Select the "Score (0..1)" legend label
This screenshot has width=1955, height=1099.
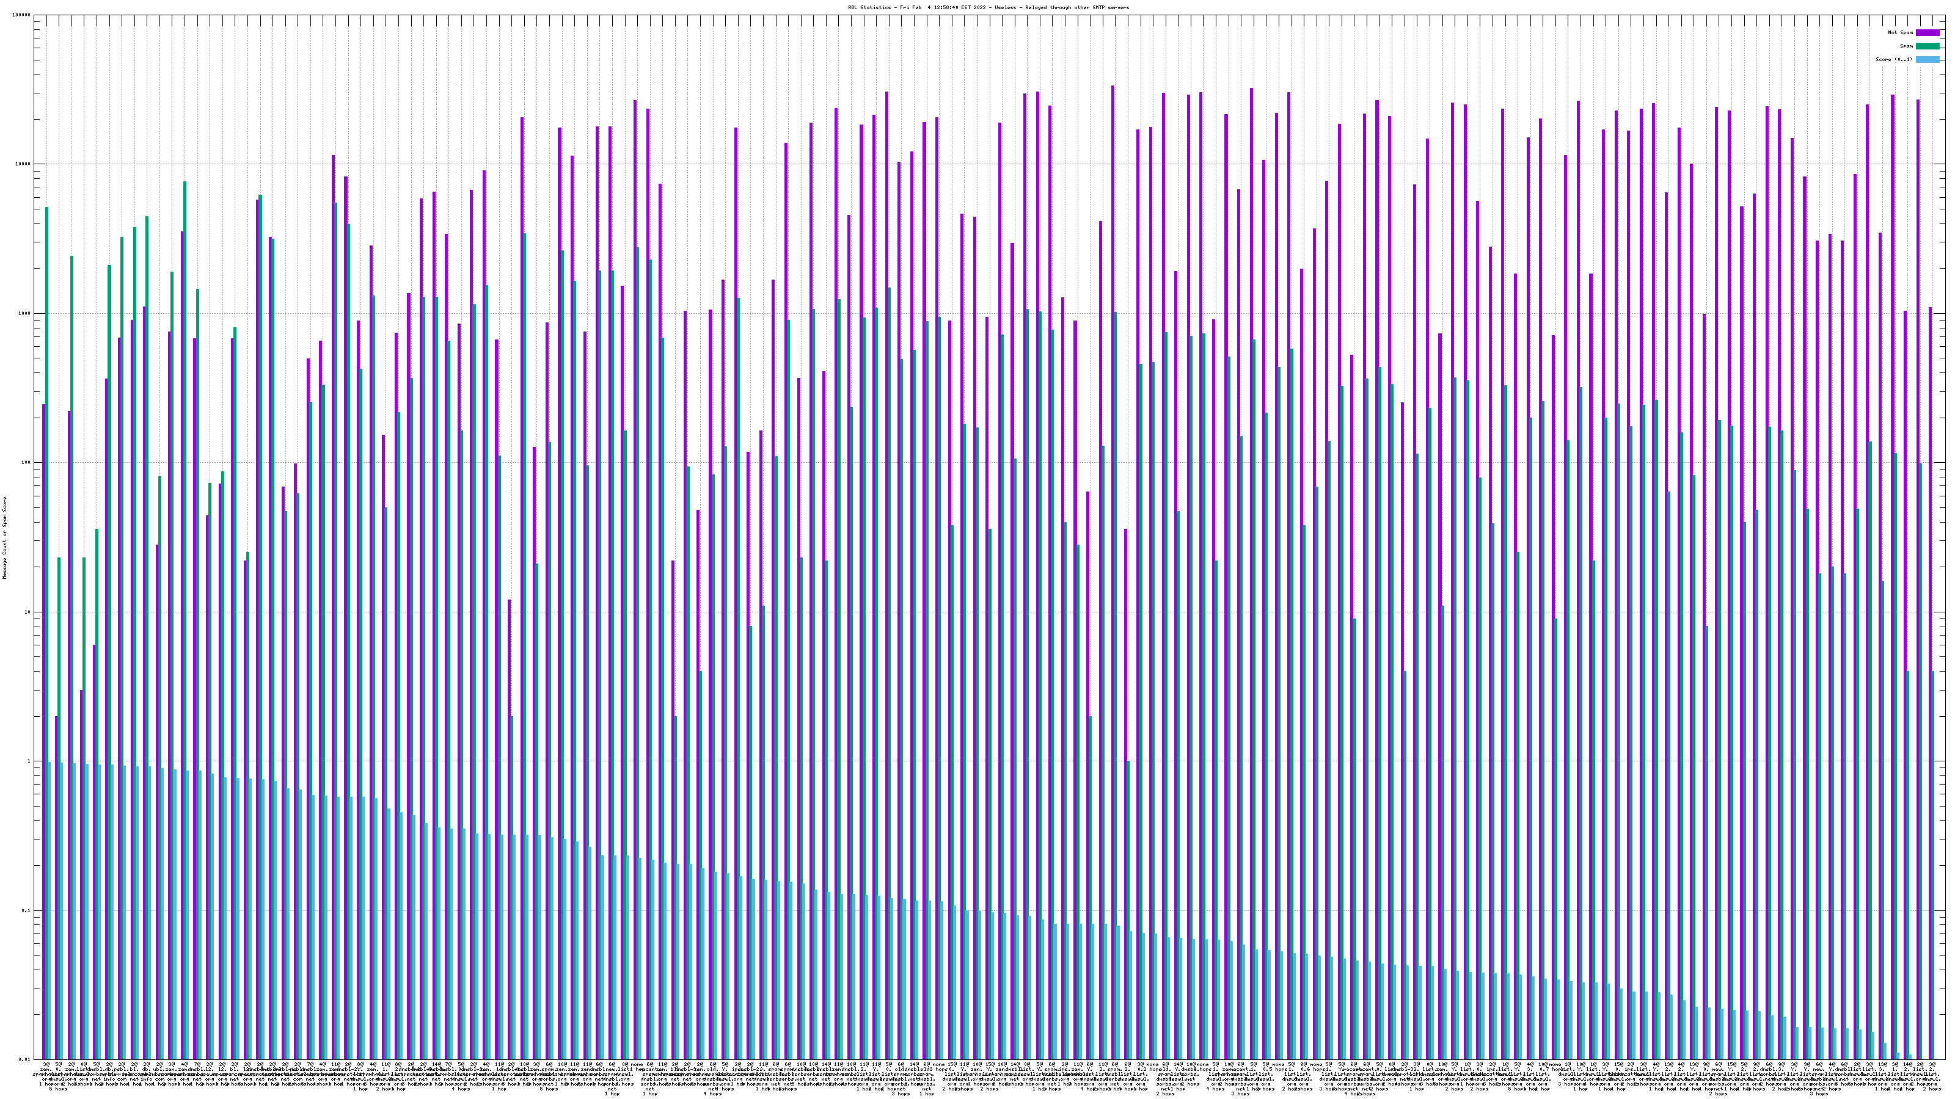click(x=1893, y=59)
